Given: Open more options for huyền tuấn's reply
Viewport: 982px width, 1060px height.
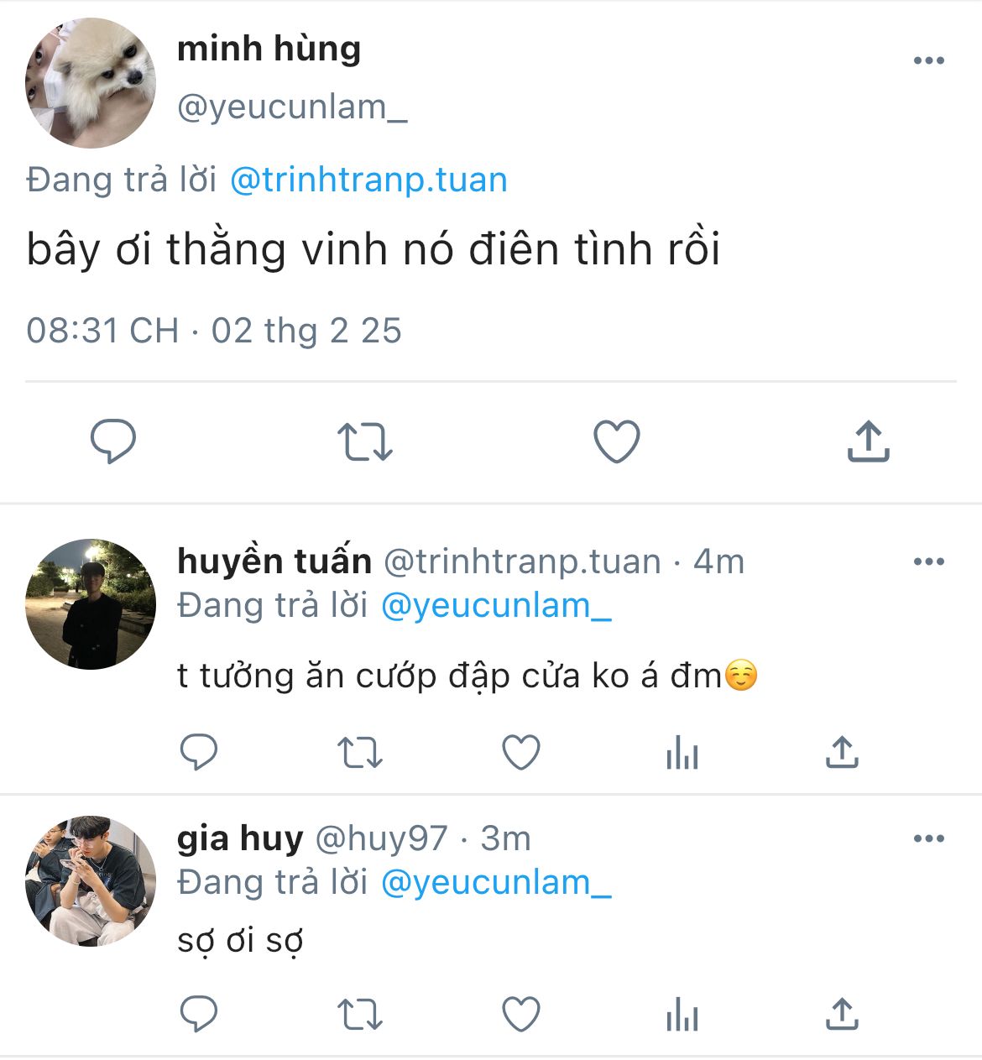Looking at the screenshot, I should click(x=928, y=561).
